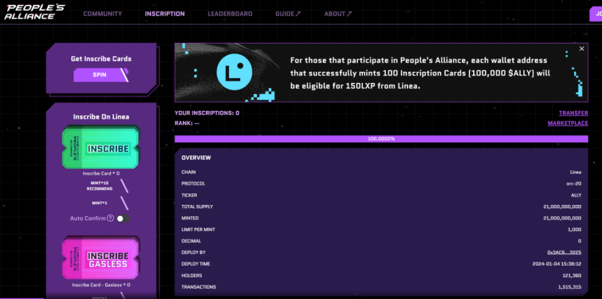Click the green Inscribe ticket card
Image resolution: width=602 pixels, height=299 pixels.
pos(101,149)
